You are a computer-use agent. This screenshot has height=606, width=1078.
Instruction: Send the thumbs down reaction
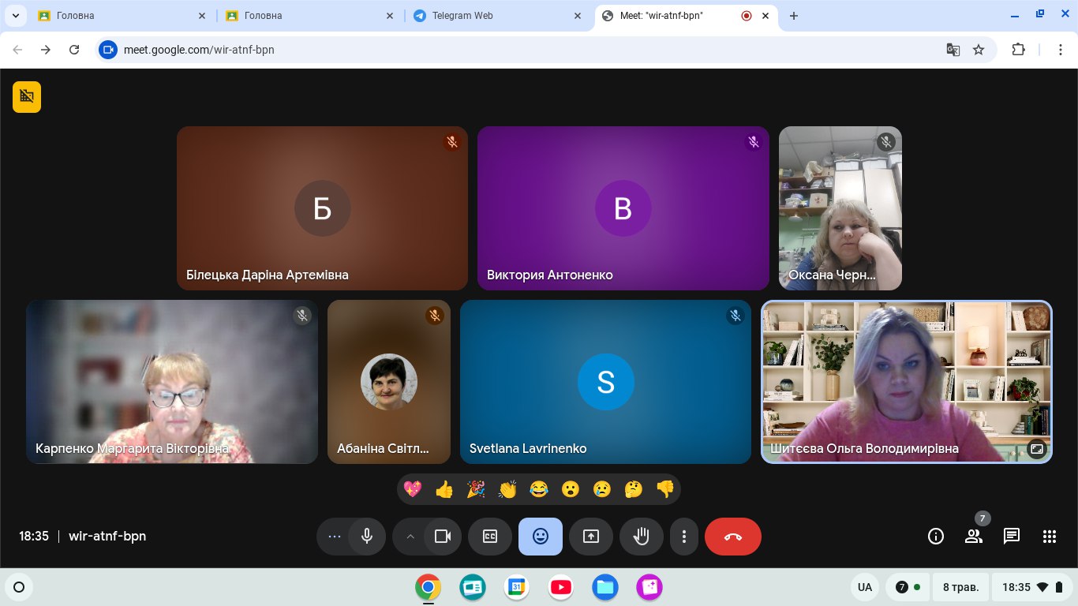(665, 489)
